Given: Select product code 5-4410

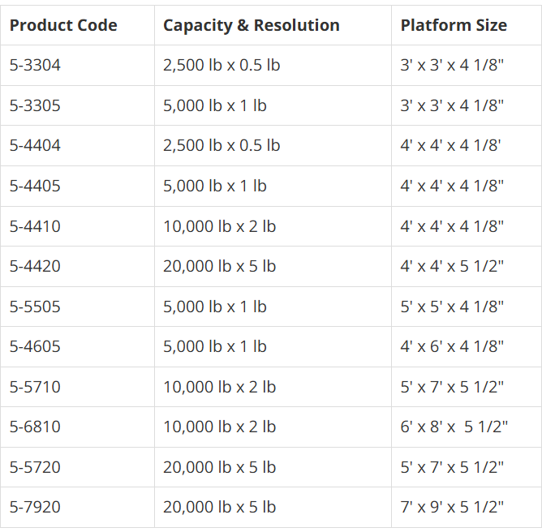Looking at the screenshot, I should (x=35, y=226).
